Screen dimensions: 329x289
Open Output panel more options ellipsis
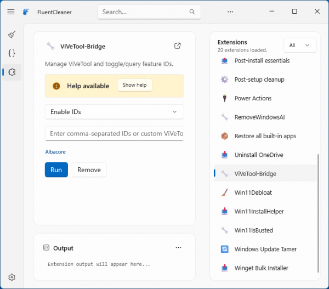[178, 247]
